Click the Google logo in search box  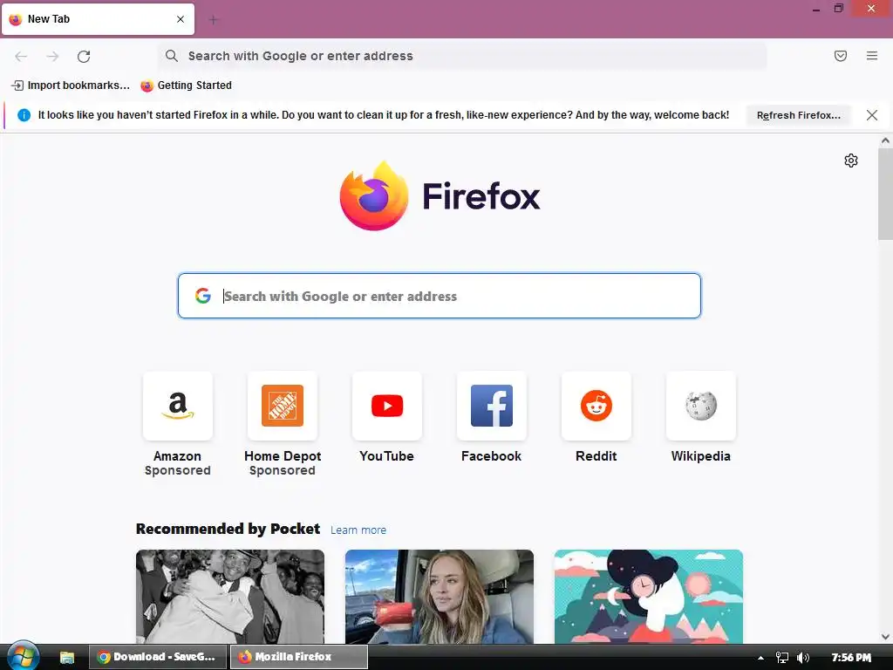click(202, 296)
